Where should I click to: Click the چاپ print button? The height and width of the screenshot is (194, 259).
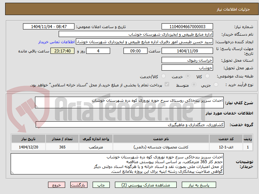point(101,185)
